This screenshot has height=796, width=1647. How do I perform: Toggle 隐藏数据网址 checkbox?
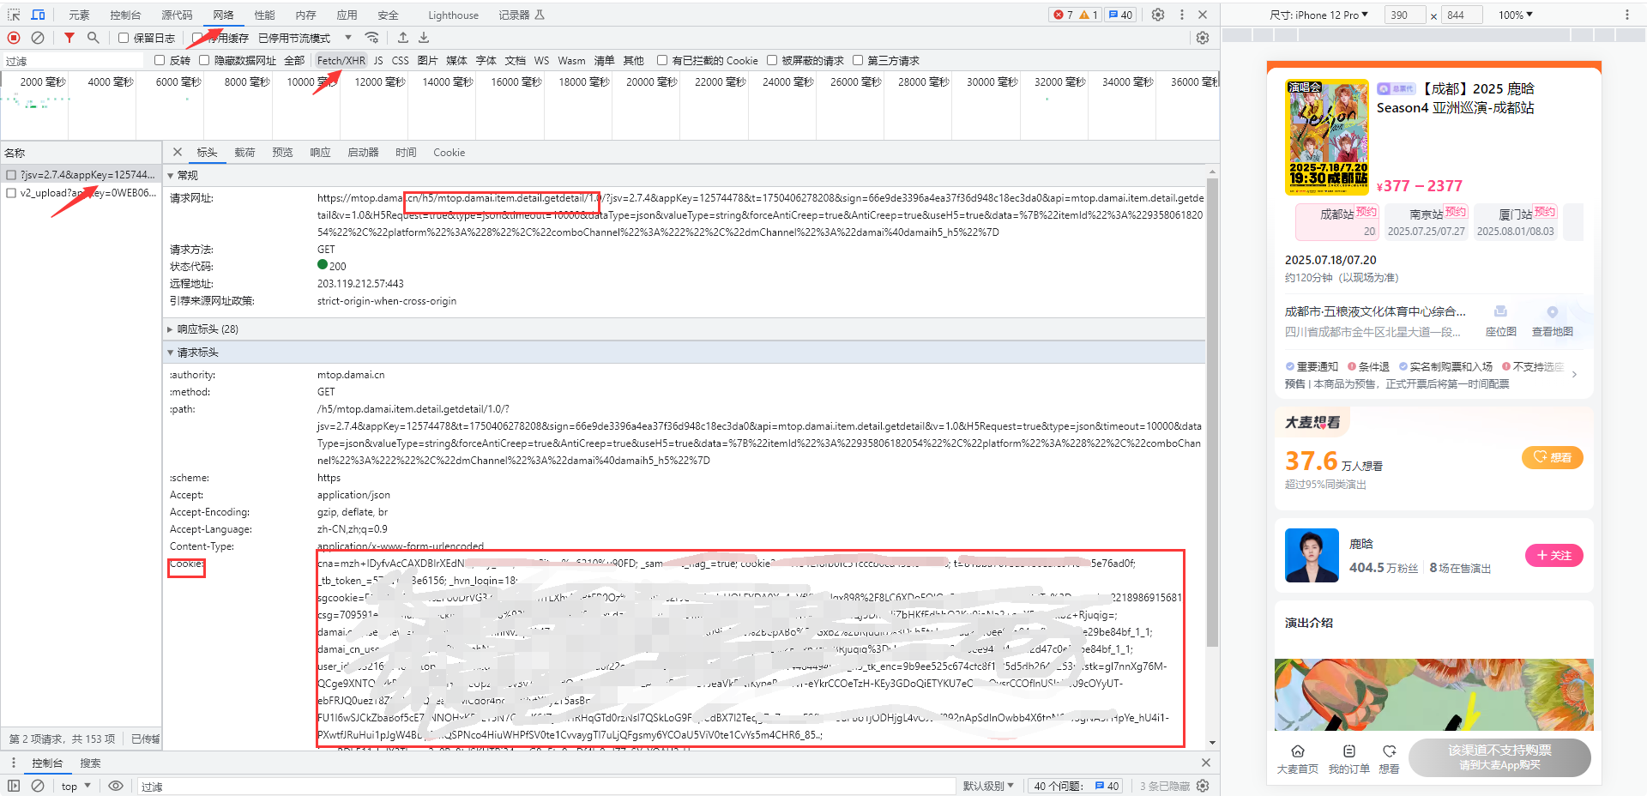[204, 60]
